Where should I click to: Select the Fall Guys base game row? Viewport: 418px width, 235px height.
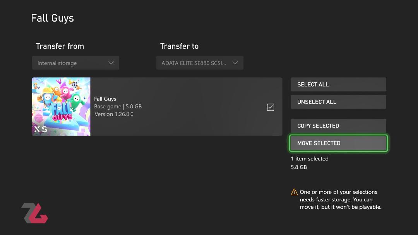click(x=157, y=106)
